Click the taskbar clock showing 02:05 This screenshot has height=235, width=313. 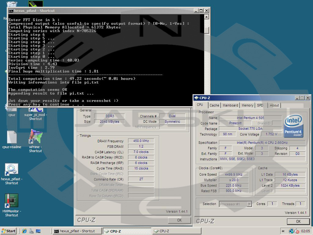(x=305, y=231)
